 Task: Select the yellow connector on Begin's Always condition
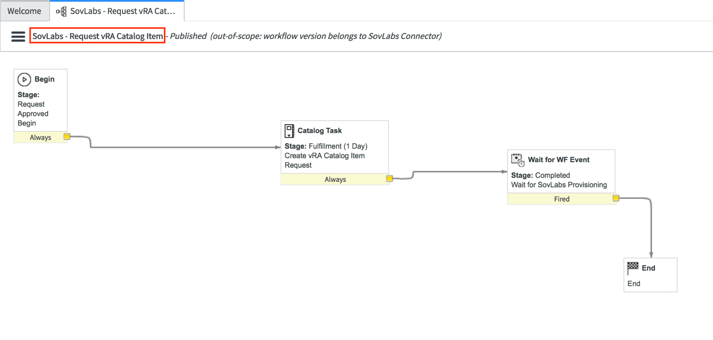click(x=67, y=137)
